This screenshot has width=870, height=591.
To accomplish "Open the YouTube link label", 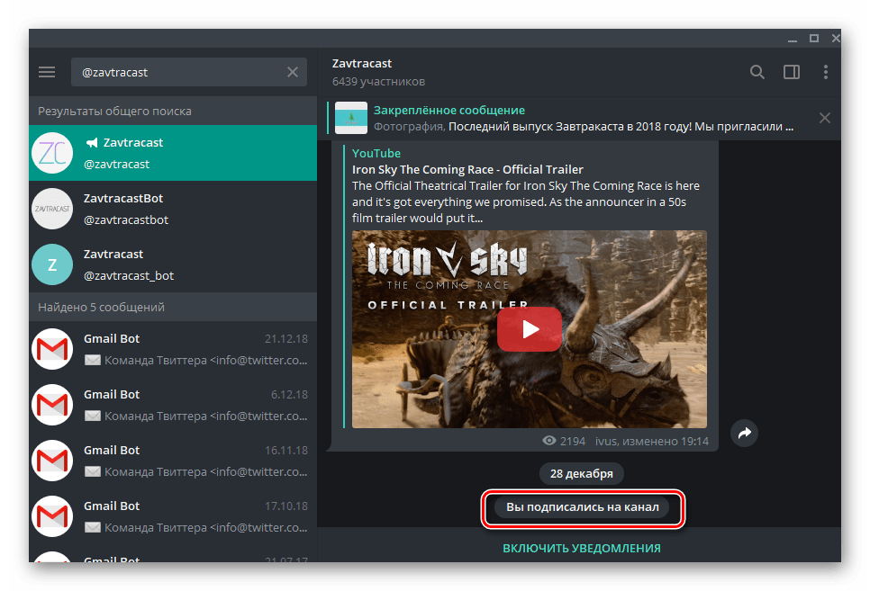I will 376,153.
